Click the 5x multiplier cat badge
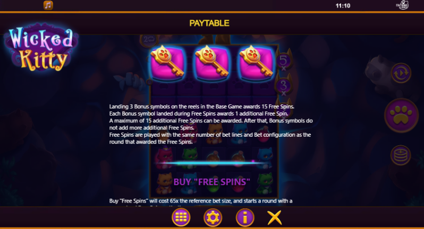This screenshot has height=229, width=424. pos(283,61)
